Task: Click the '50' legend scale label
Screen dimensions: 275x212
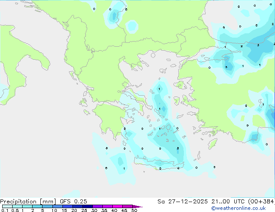Action: coord(134,210)
